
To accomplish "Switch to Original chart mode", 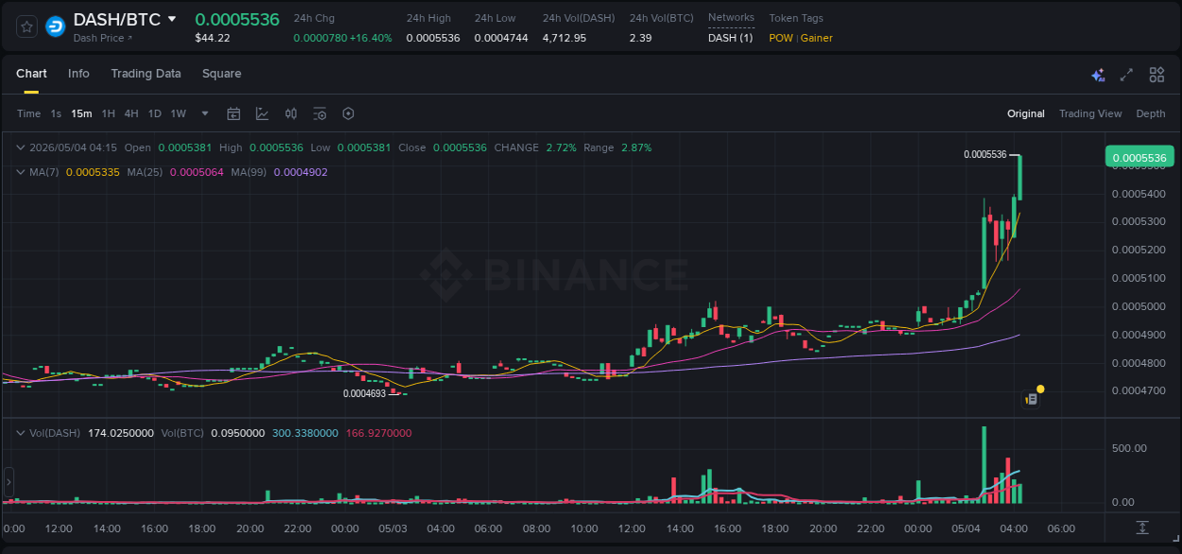I will pyautogui.click(x=1026, y=113).
